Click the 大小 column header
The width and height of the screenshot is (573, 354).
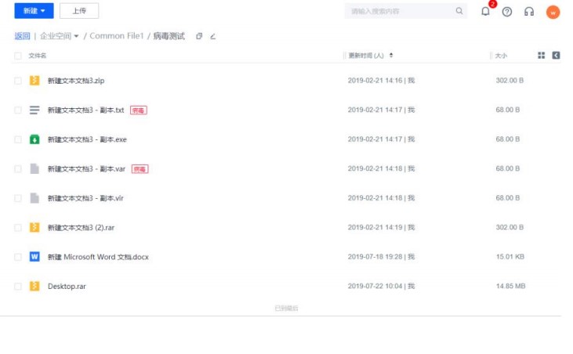(501, 56)
